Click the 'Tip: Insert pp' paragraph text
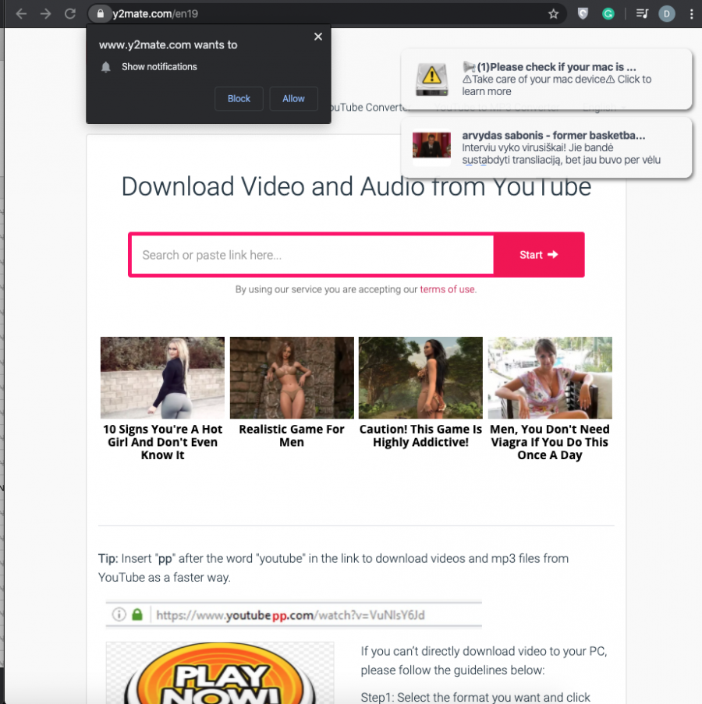This screenshot has height=704, width=702. click(x=333, y=568)
